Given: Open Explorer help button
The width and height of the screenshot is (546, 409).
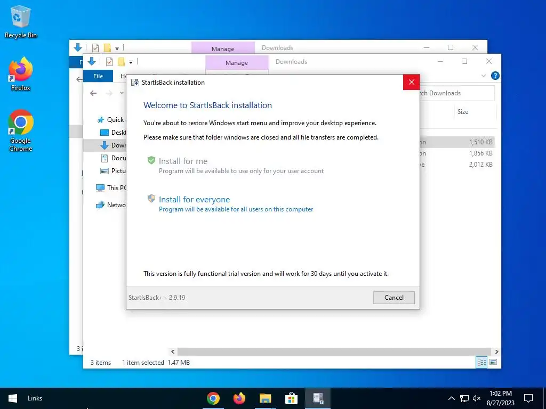Looking at the screenshot, I should click(495, 76).
